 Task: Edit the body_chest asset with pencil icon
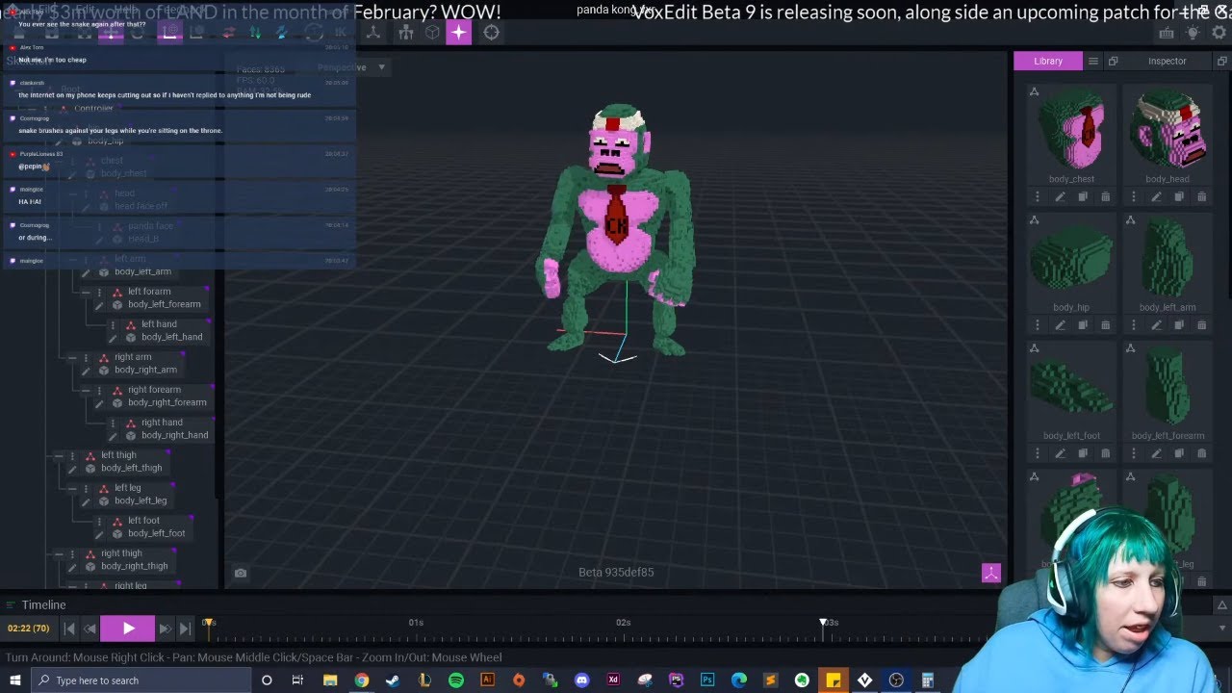click(1060, 196)
